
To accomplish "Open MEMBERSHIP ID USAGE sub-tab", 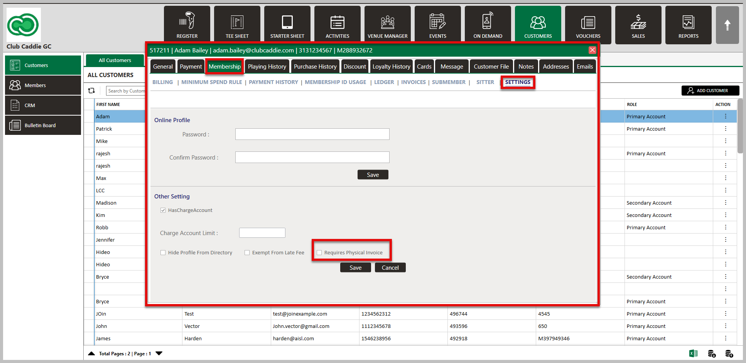I will click(336, 82).
